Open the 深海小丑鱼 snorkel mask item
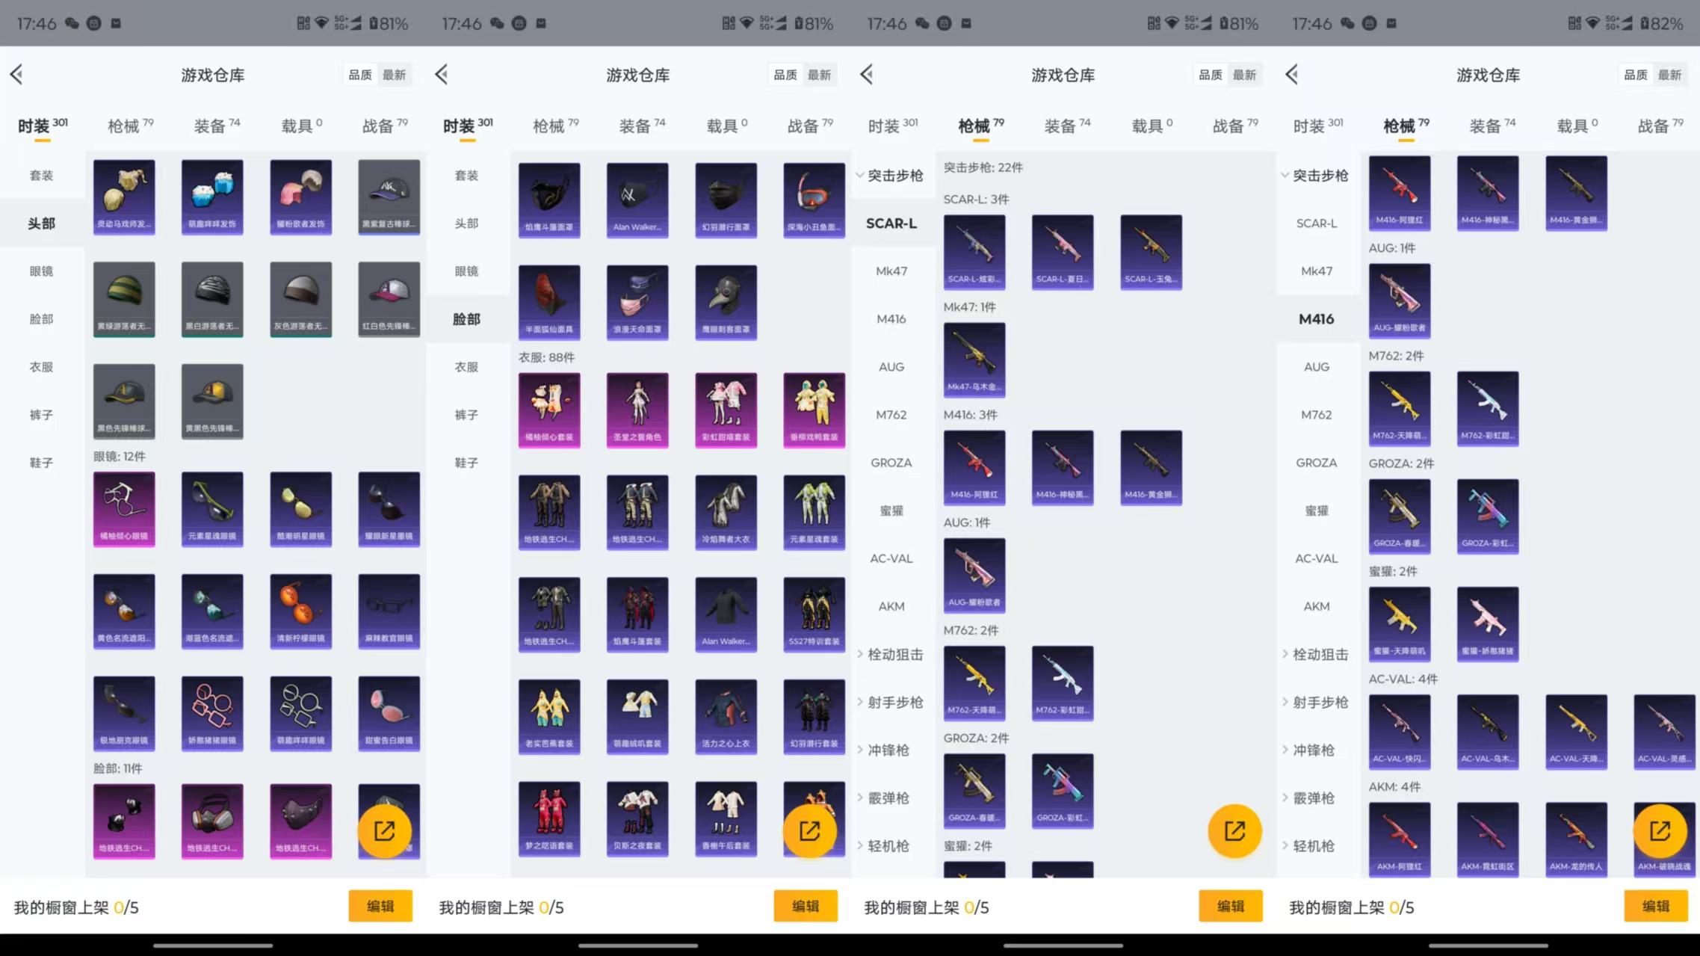 (x=814, y=200)
